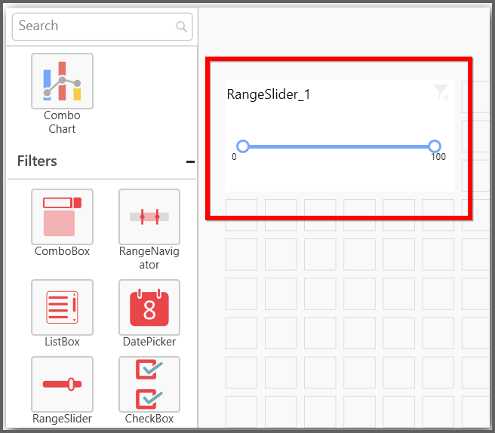Click the ComboBox label text

pos(62,251)
